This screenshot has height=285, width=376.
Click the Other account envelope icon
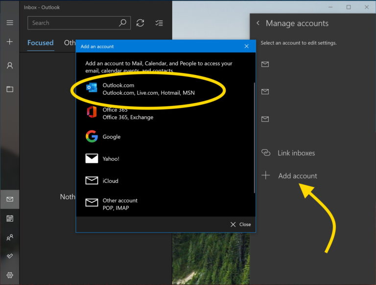(x=92, y=203)
